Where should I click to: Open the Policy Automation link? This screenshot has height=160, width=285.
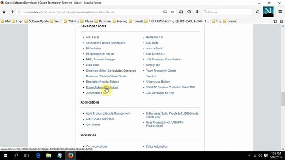pyautogui.click(x=157, y=146)
